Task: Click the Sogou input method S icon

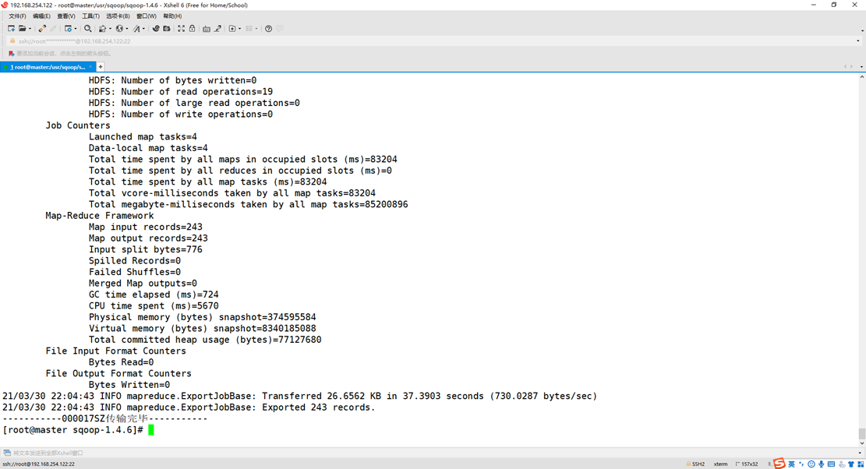Action: (x=779, y=464)
